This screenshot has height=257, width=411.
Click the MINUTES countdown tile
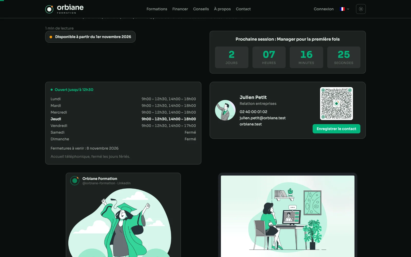tap(306, 57)
